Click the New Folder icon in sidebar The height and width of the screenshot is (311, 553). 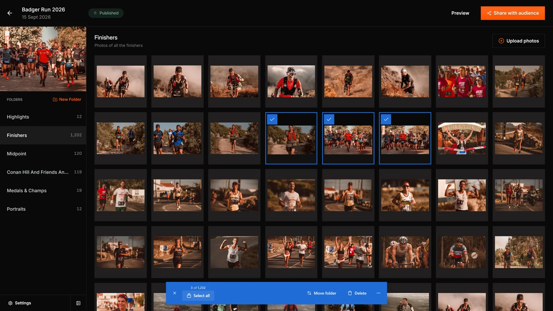coord(55,100)
